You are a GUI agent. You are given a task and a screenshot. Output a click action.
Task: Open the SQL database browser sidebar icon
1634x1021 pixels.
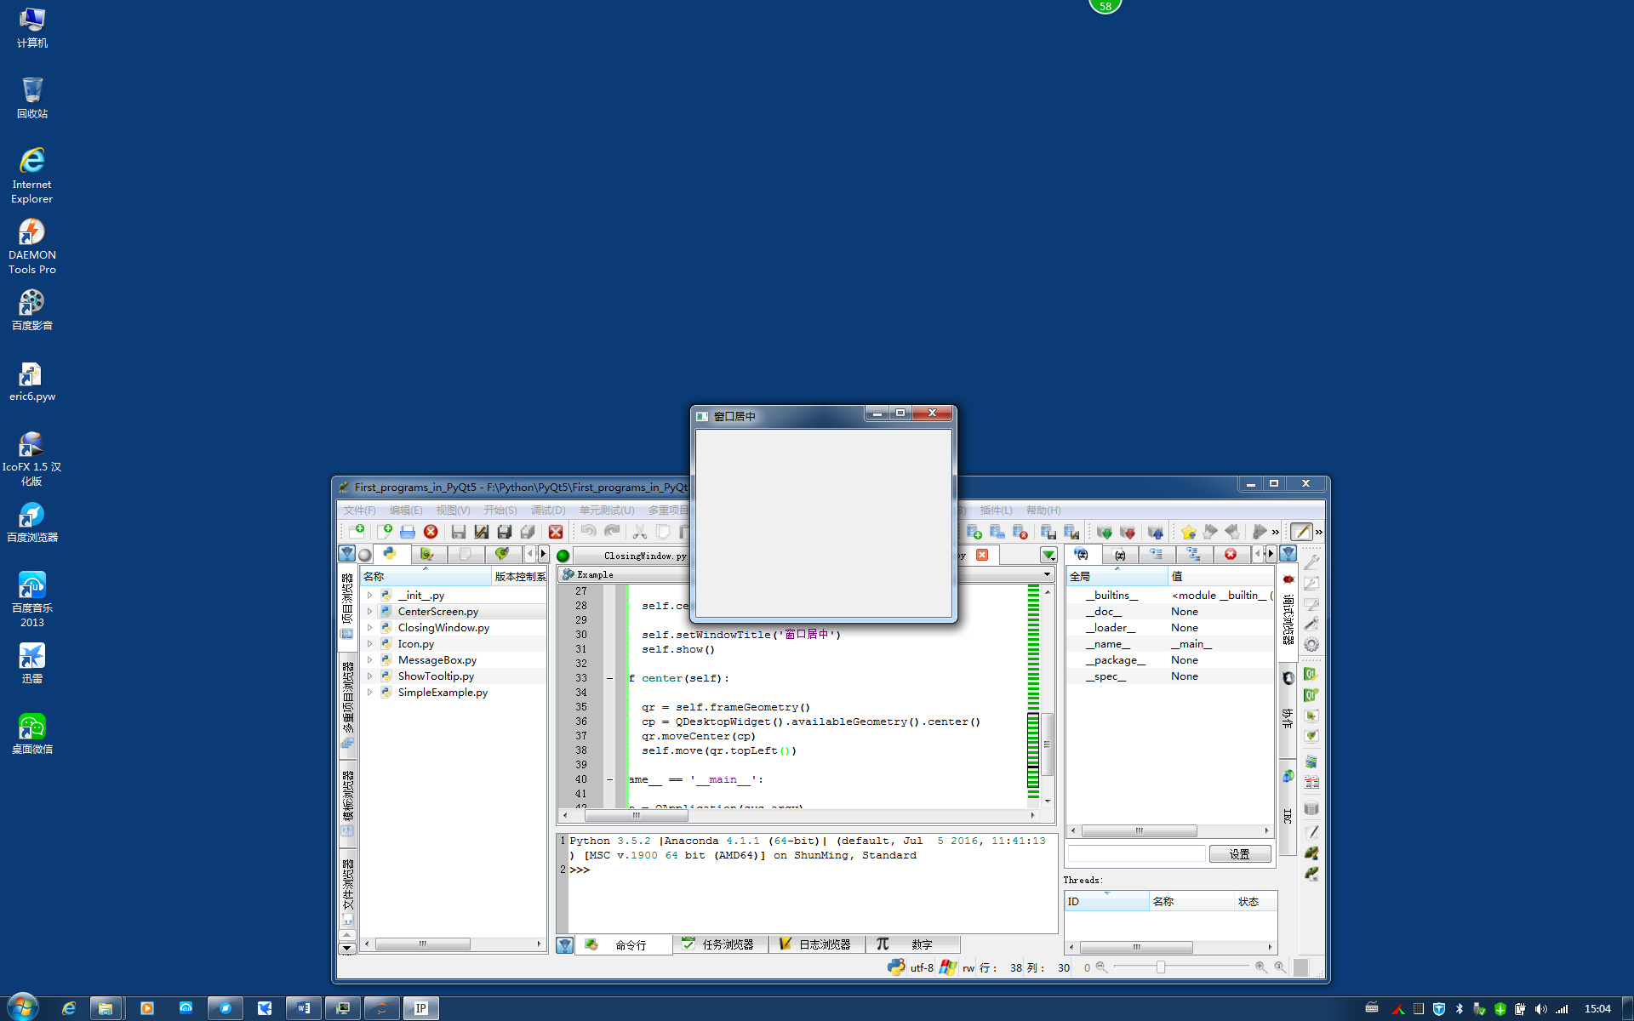[1311, 808]
